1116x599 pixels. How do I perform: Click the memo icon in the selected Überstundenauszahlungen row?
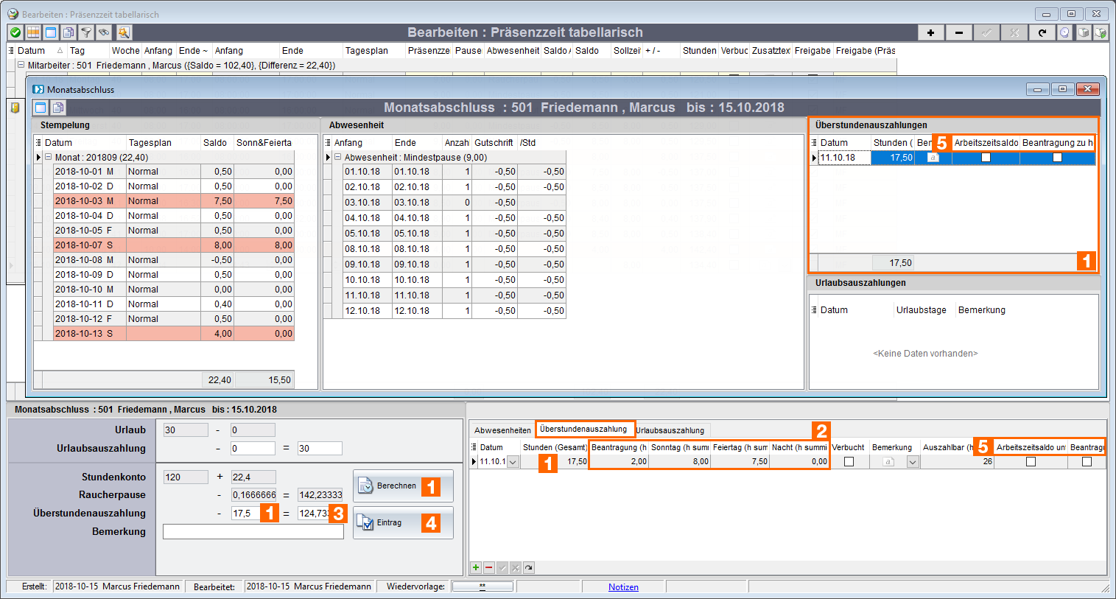933,158
